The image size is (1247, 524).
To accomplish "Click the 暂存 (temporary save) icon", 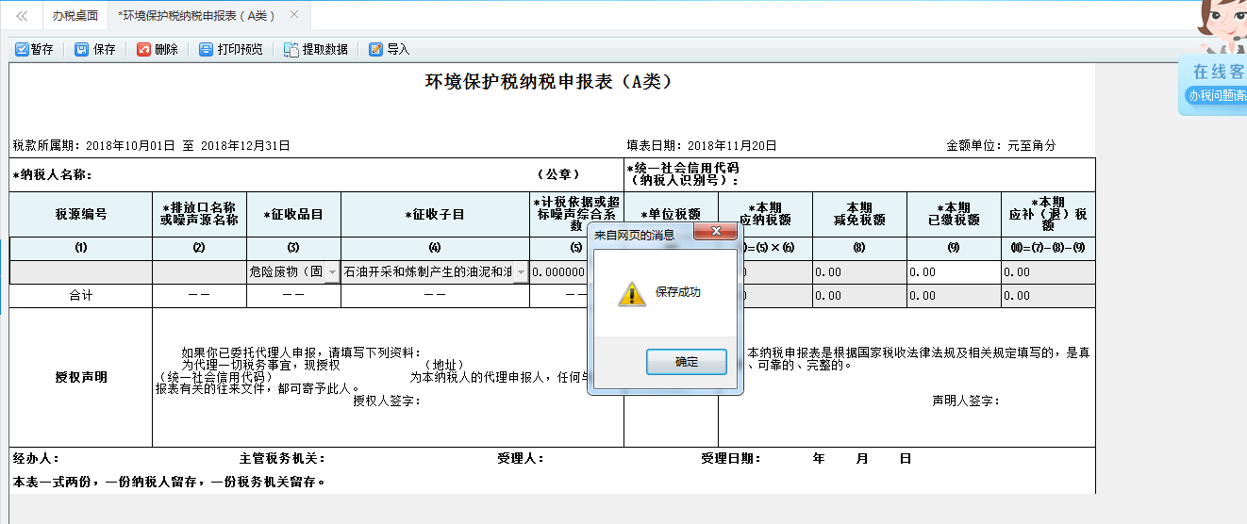I will [22, 50].
